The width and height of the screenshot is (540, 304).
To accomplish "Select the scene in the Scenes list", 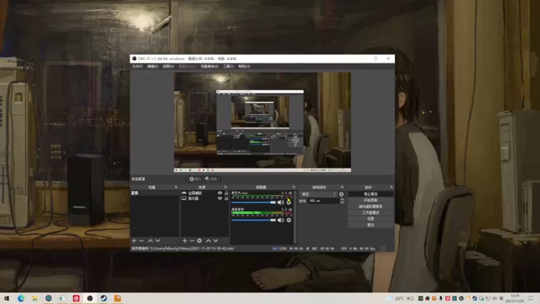I will pyautogui.click(x=155, y=193).
